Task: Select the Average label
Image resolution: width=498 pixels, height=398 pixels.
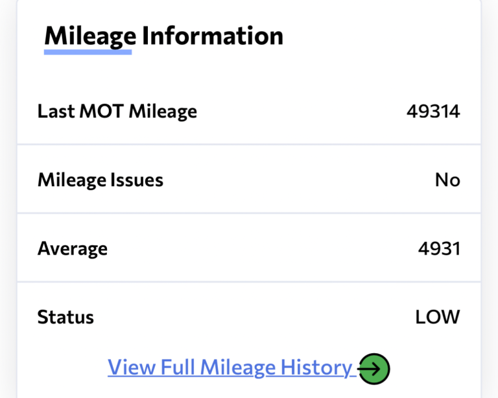Action: coord(73,248)
